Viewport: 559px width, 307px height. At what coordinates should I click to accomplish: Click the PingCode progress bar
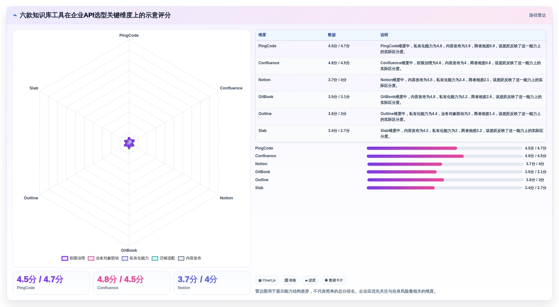click(444, 148)
